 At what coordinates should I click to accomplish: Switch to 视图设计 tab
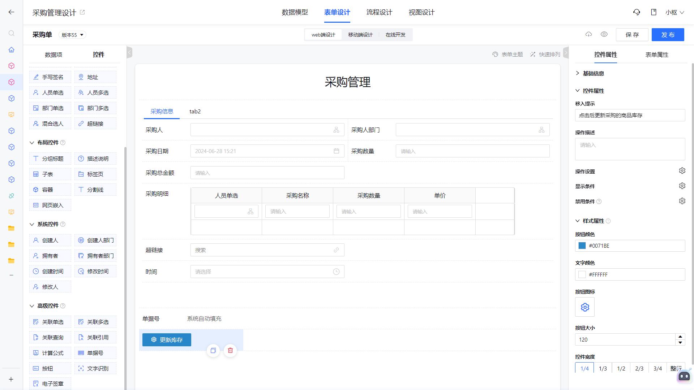(x=421, y=12)
